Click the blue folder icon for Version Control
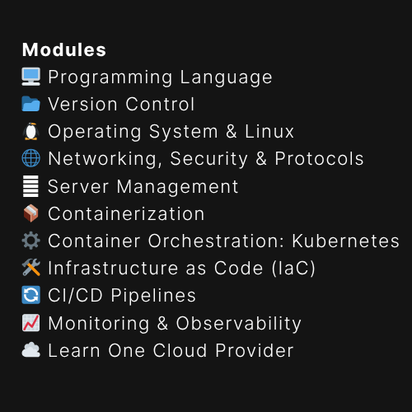412x412 pixels. click(x=31, y=104)
